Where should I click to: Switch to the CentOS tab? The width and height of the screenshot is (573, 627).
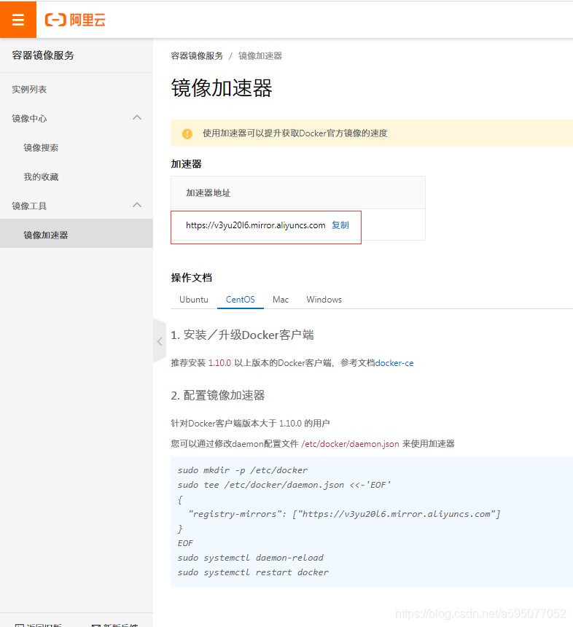coord(241,300)
